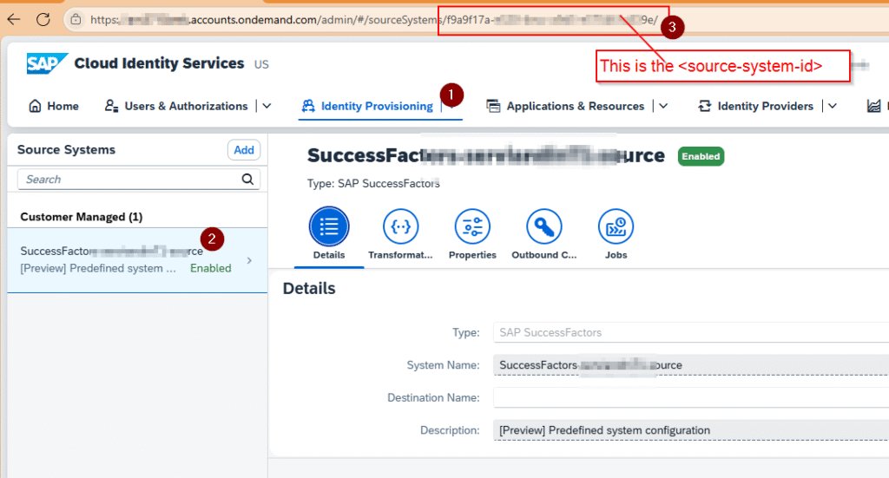Open the Jobs tab icon
The height and width of the screenshot is (478, 889).
[x=616, y=226]
